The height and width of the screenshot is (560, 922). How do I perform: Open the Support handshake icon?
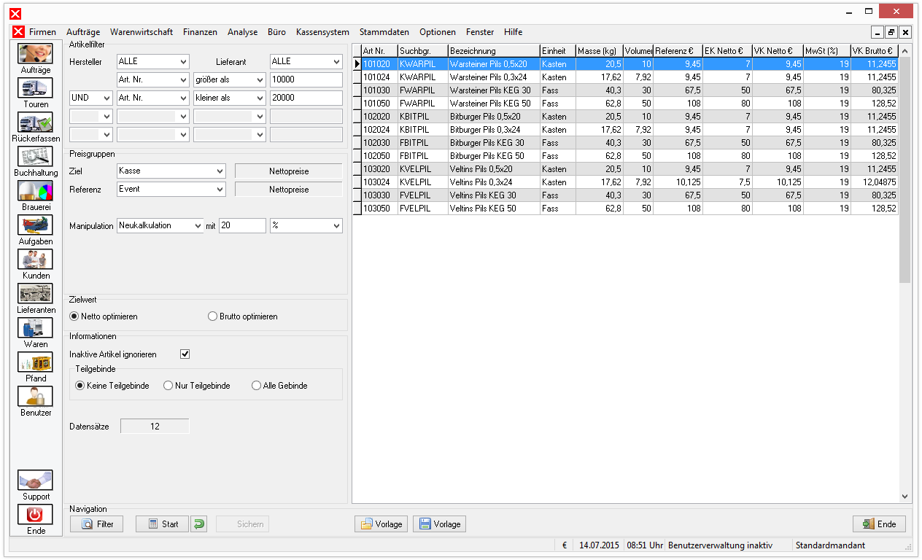pos(35,481)
